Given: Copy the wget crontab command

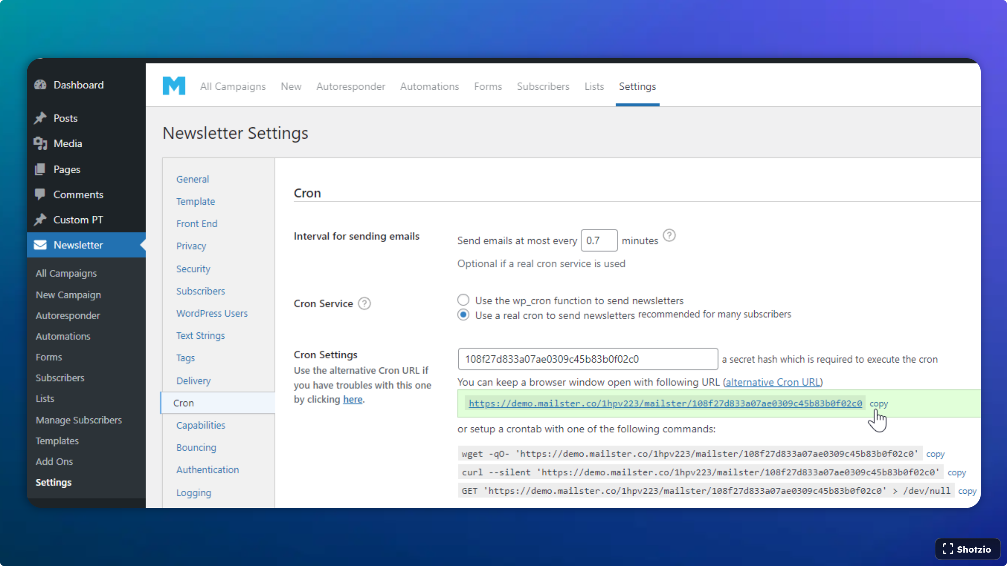Looking at the screenshot, I should tap(935, 454).
